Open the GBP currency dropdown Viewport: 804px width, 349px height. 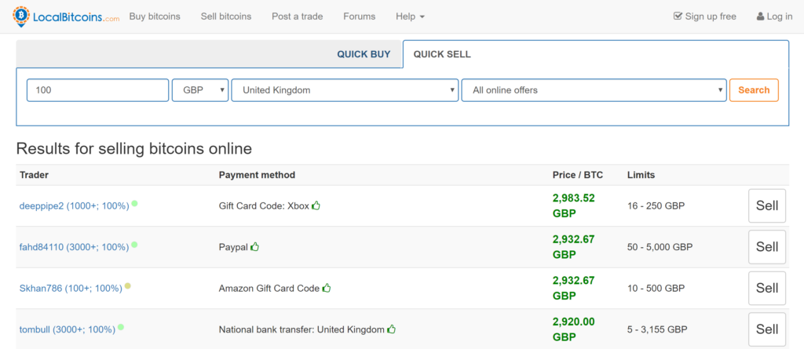click(x=200, y=90)
